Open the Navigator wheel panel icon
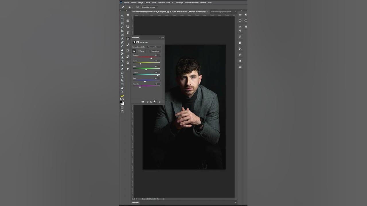367x206 pixels. (240, 15)
